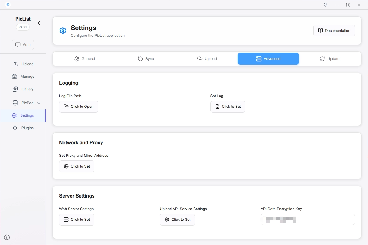Click the circular arrow icon on Sync tab
Screen dimensions: 368x245
tap(140, 59)
